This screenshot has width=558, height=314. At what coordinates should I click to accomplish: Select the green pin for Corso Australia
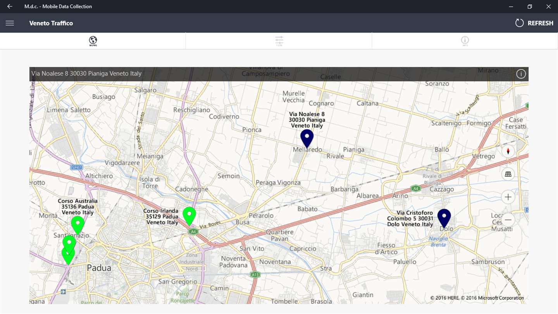tap(77, 225)
